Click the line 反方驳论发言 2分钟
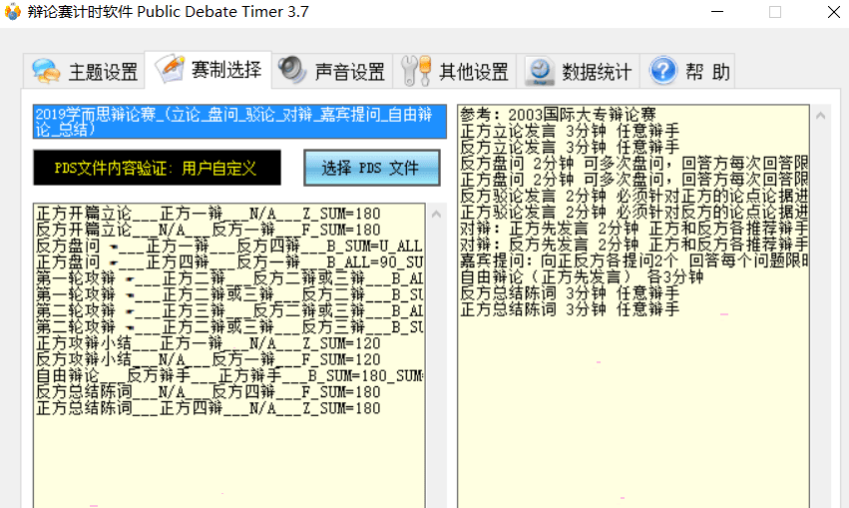 click(x=635, y=196)
